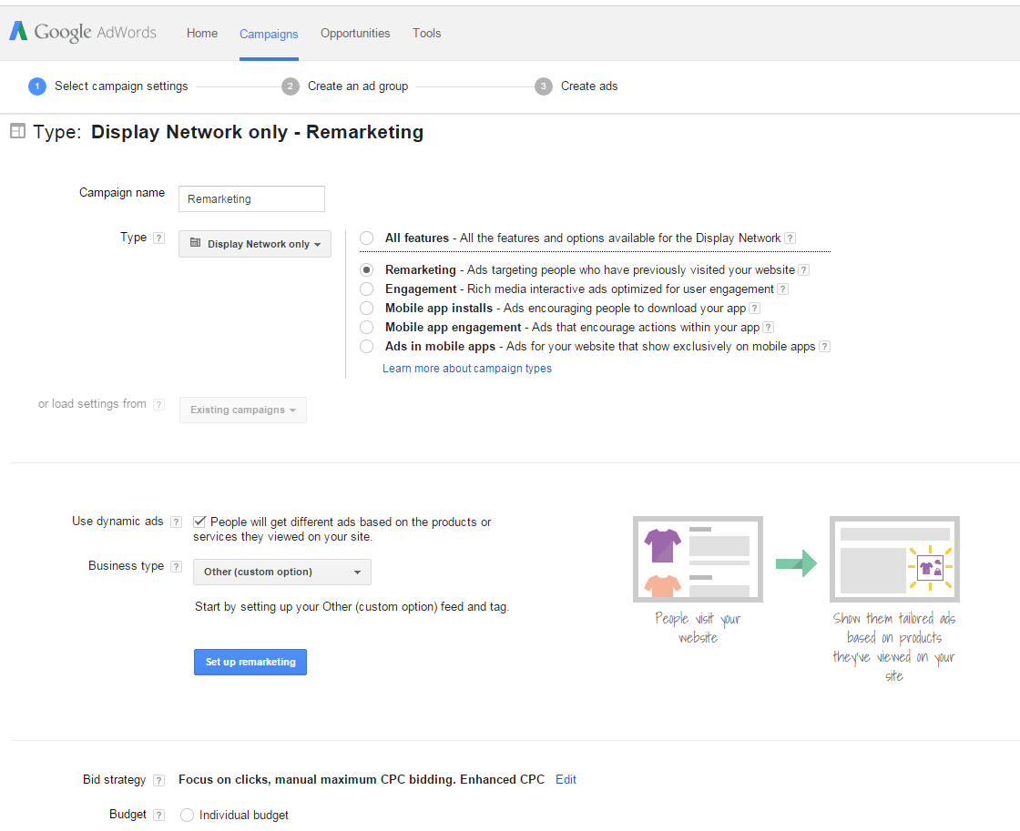The width and height of the screenshot is (1020, 831).
Task: Open the Existing campaigns dropdown
Action: (243, 410)
